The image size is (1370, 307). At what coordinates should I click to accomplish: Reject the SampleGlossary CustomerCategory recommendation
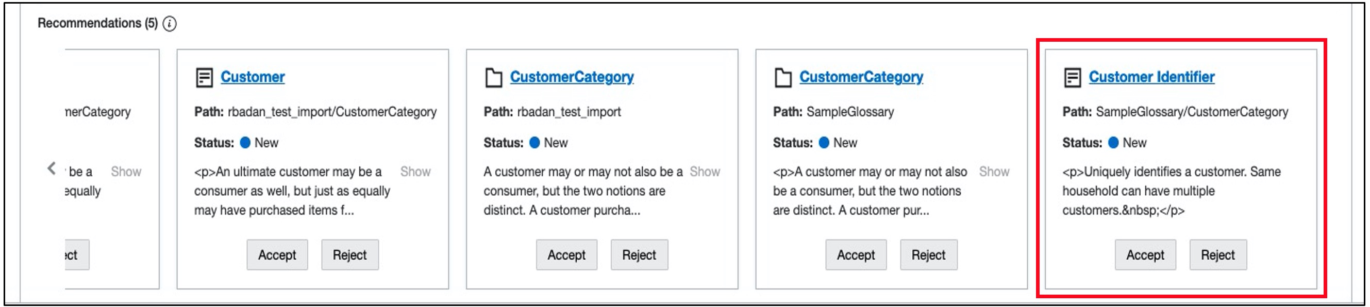tap(928, 255)
